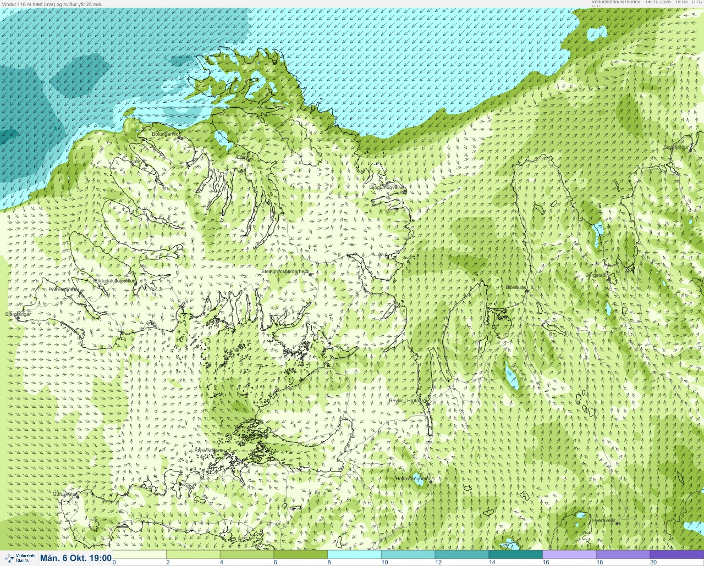Select the 'Mán. 6 Okt. 19:00' forecast time label
The height and width of the screenshot is (566, 704).
(76, 558)
